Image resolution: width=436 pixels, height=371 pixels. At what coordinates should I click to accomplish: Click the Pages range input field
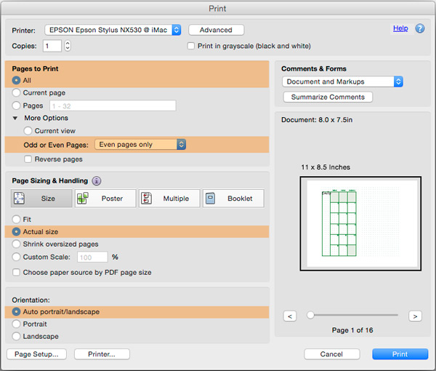tap(113, 105)
